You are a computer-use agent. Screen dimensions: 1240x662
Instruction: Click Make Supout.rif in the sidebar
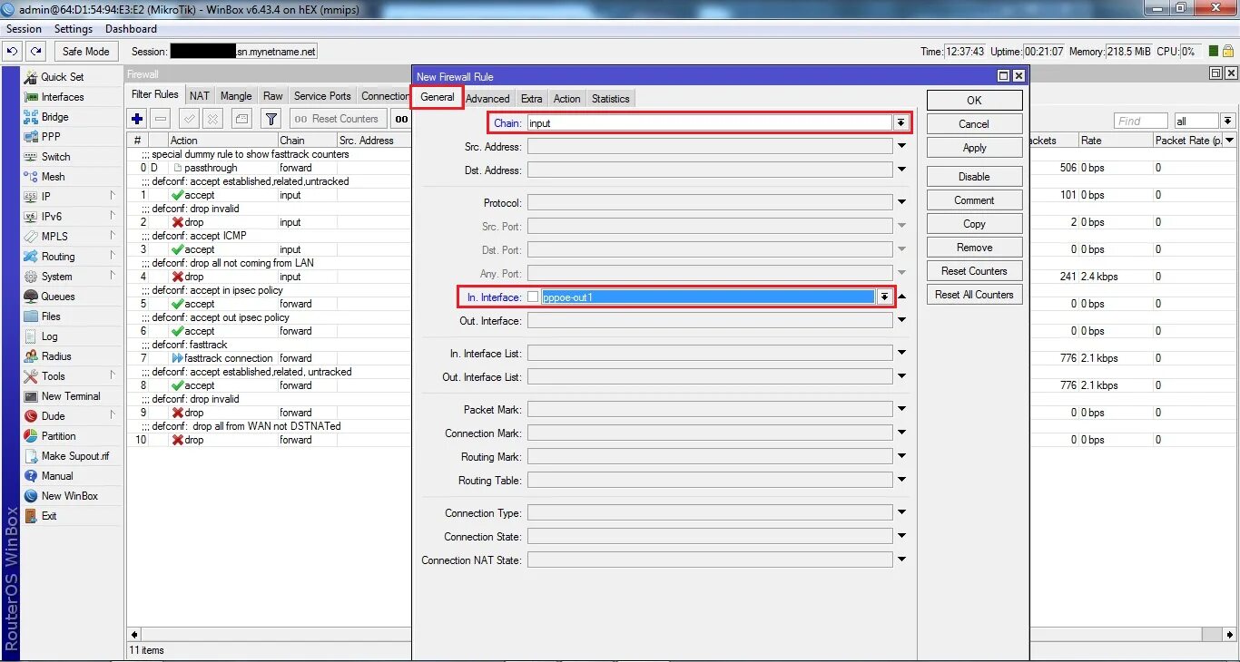pyautogui.click(x=74, y=456)
